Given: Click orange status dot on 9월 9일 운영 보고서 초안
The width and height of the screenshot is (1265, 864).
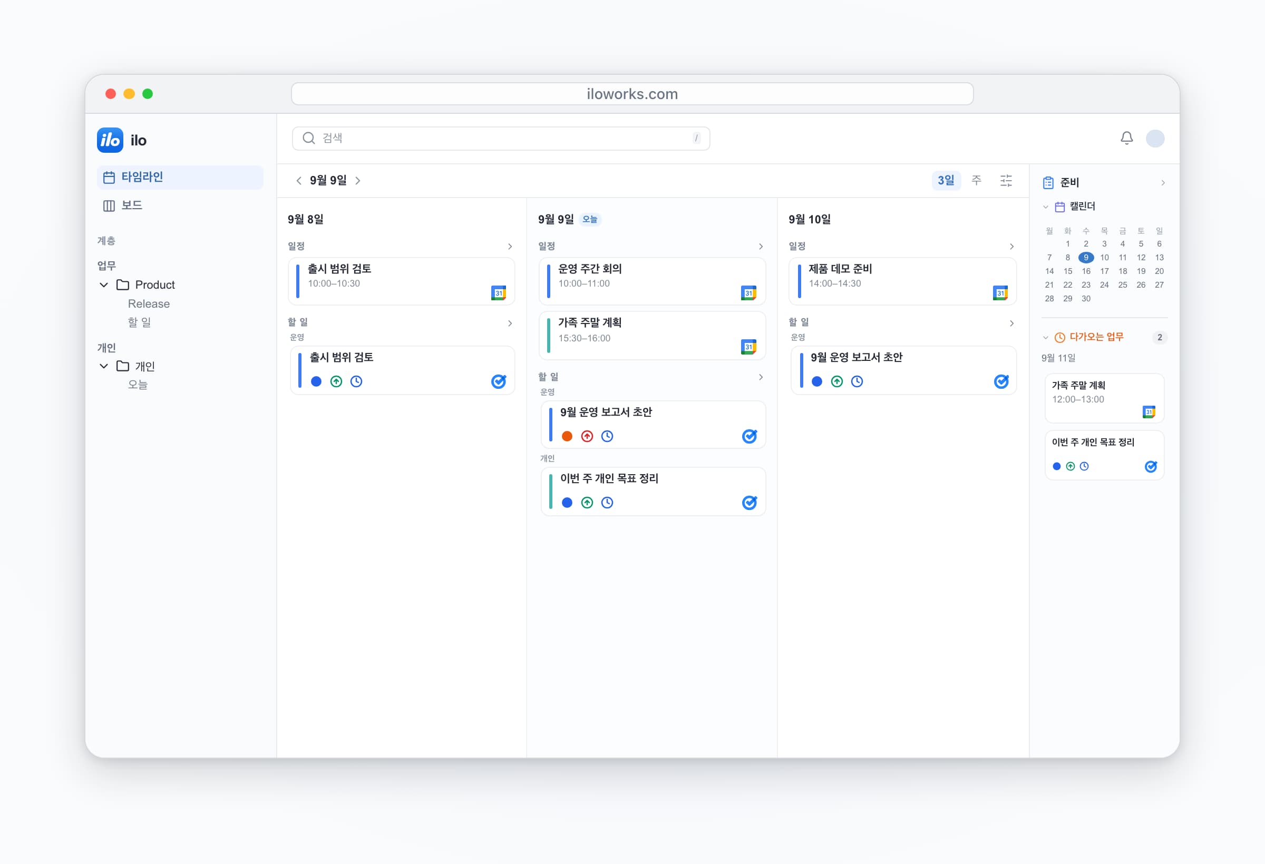Looking at the screenshot, I should [x=567, y=436].
